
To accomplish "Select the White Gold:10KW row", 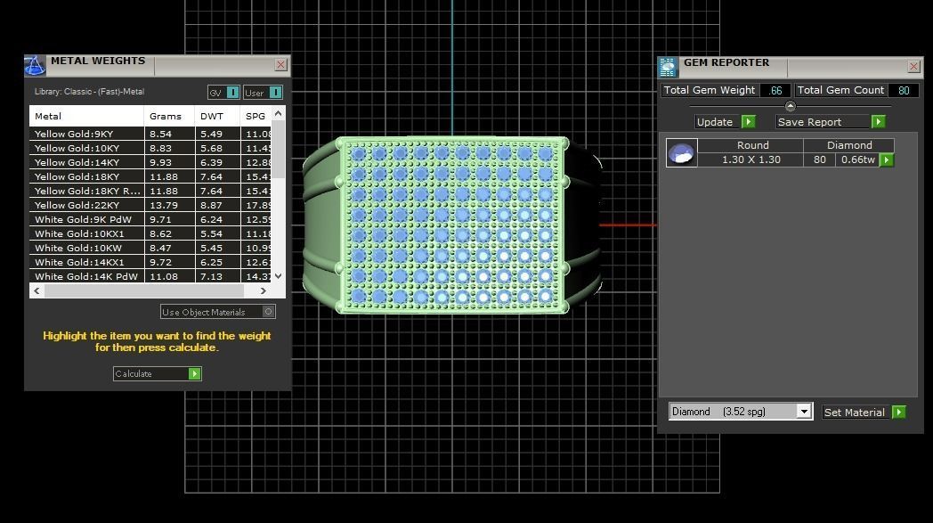I will pos(150,249).
